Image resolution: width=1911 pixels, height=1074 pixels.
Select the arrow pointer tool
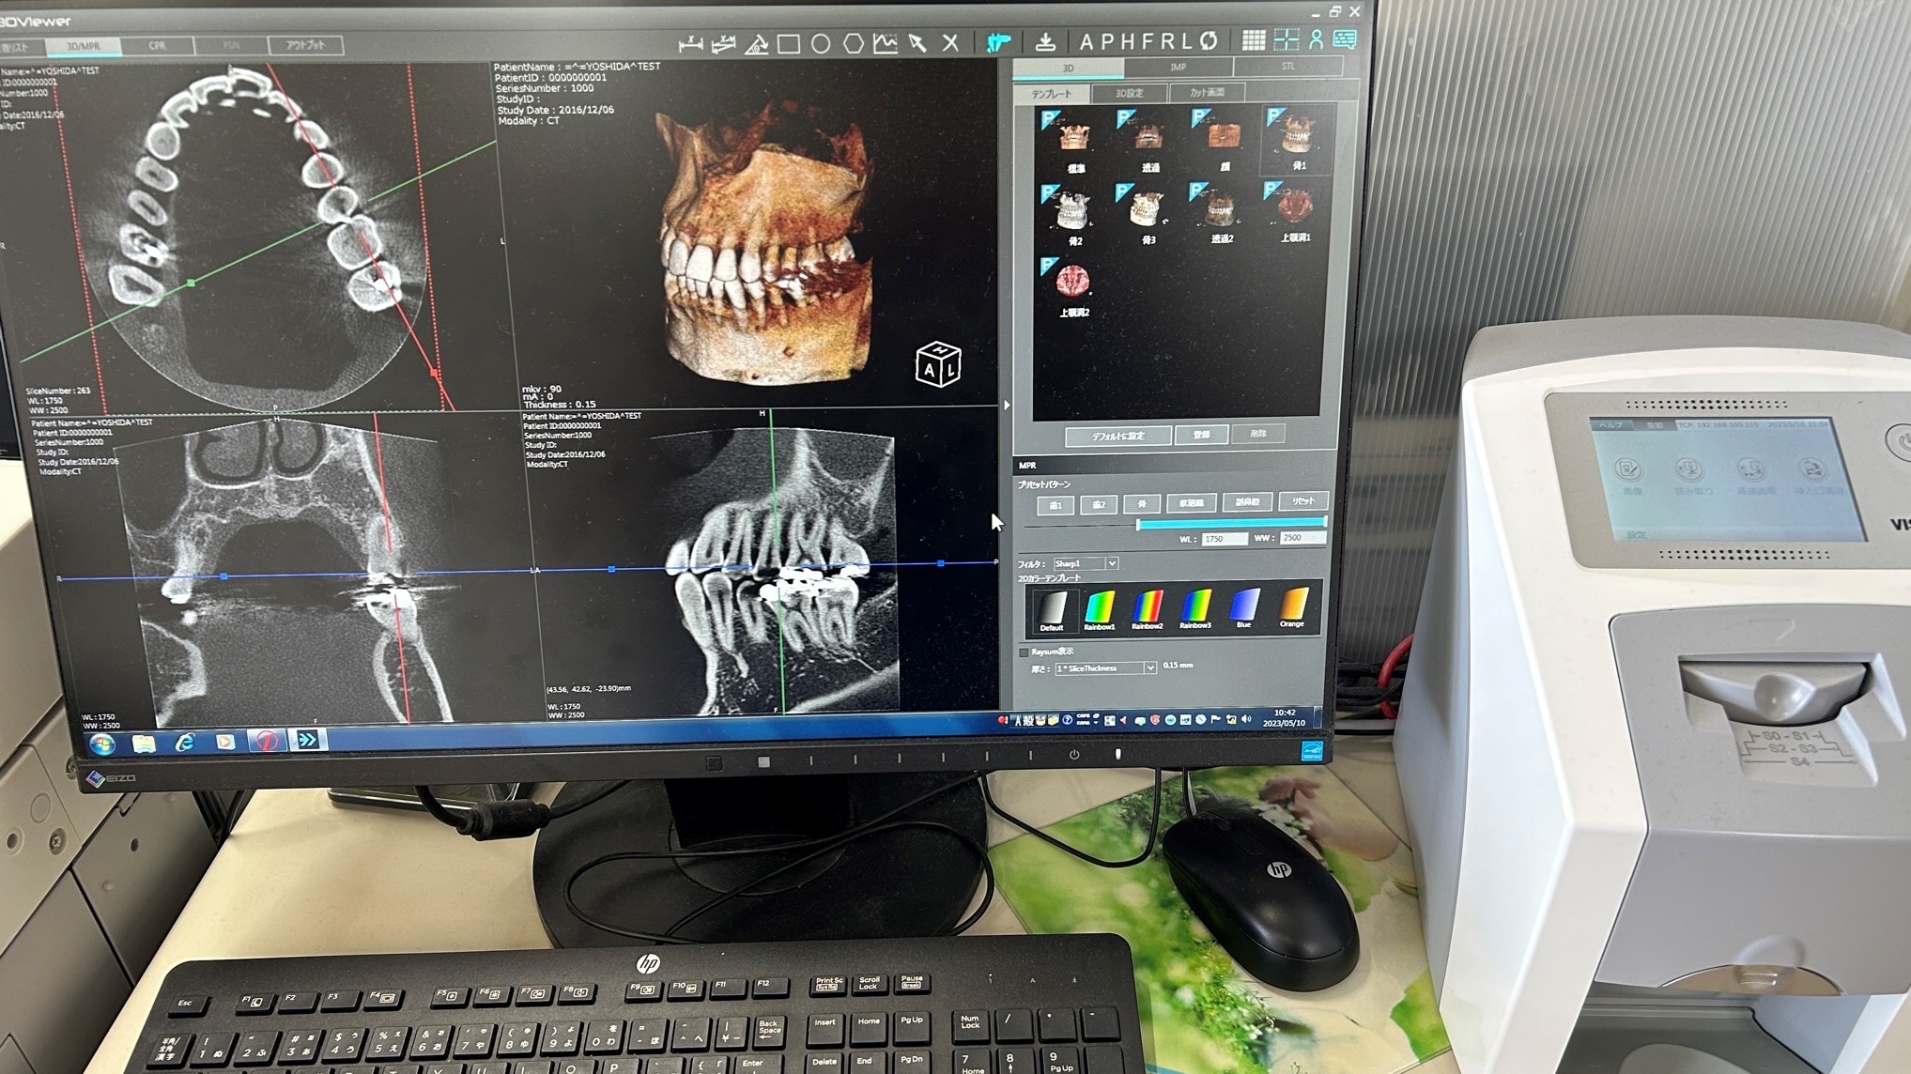tap(917, 43)
